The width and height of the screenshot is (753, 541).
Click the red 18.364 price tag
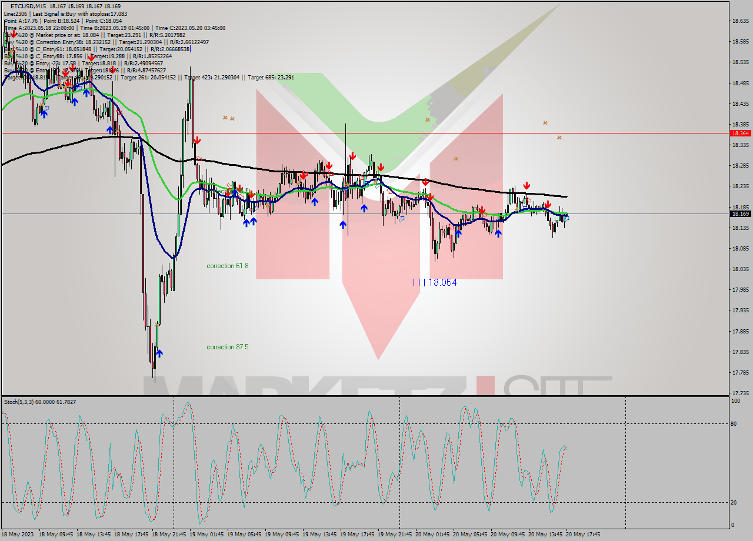[x=740, y=133]
